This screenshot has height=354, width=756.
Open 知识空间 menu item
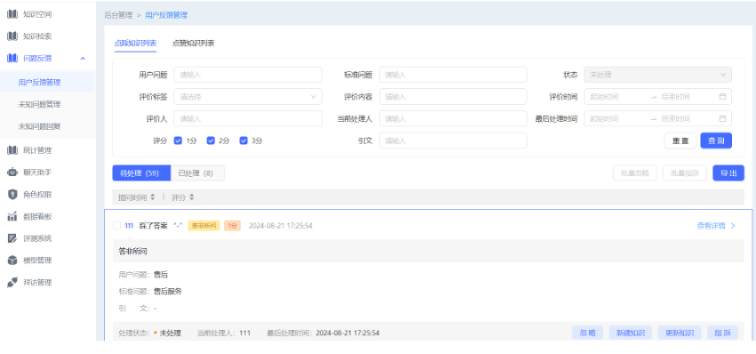click(x=37, y=14)
